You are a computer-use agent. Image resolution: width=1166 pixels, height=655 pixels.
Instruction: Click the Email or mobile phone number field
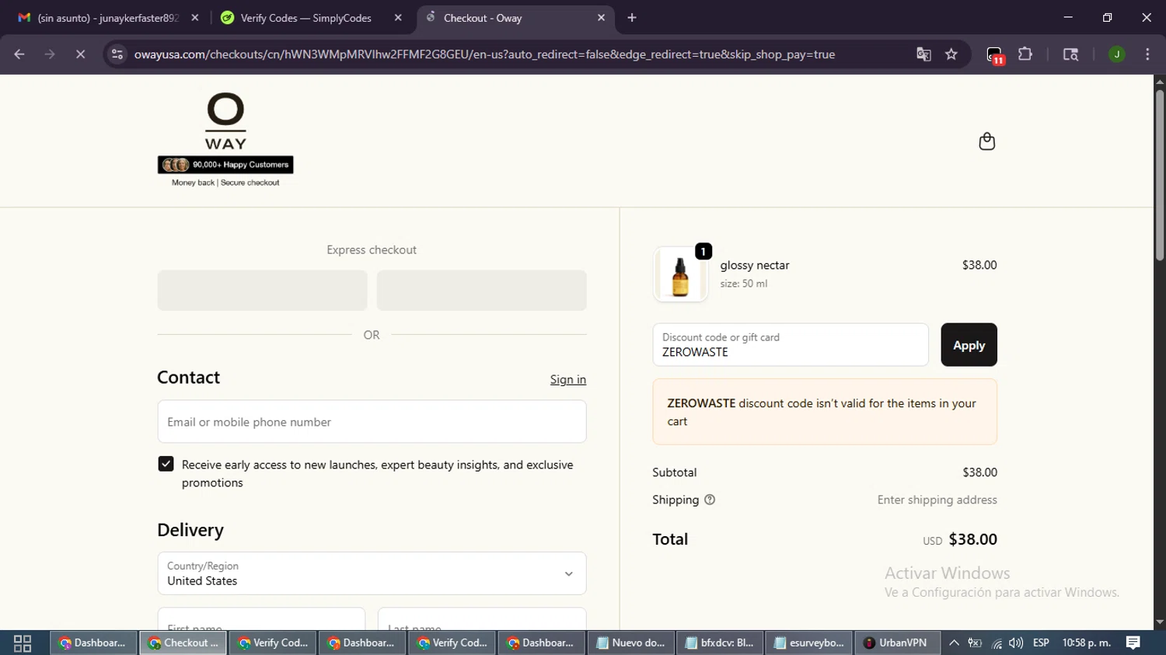372,422
